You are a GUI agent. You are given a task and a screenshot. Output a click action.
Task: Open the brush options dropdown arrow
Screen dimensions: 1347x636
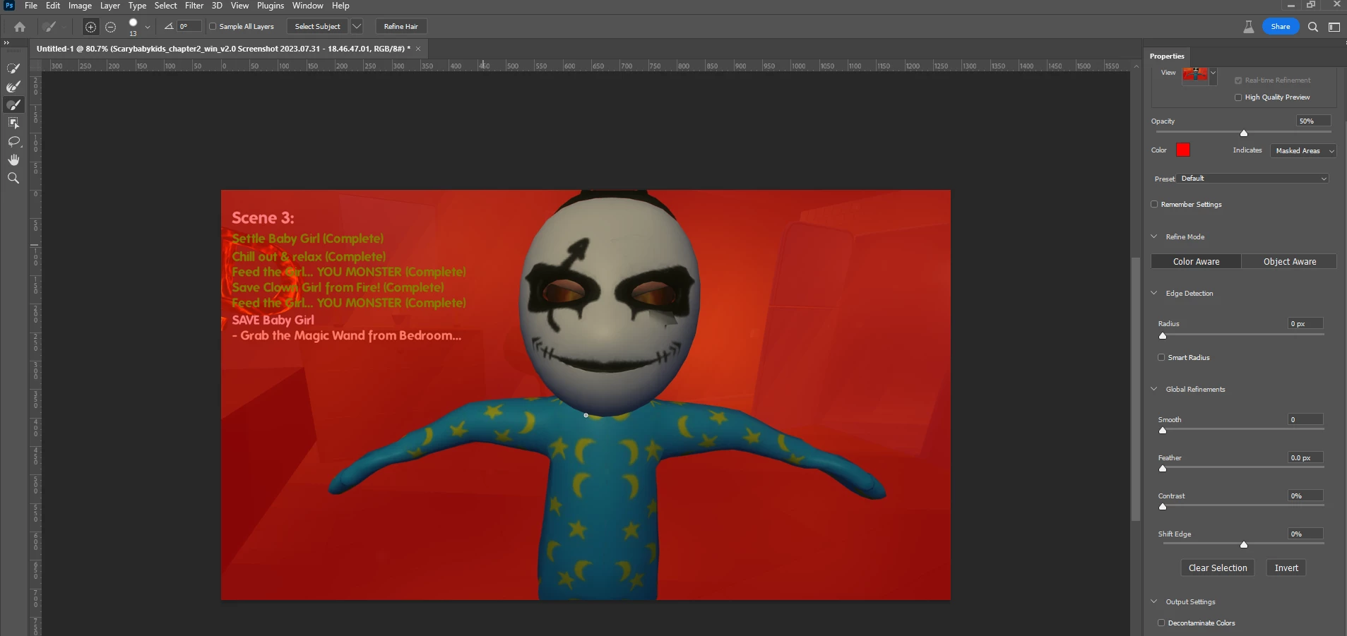[147, 27]
